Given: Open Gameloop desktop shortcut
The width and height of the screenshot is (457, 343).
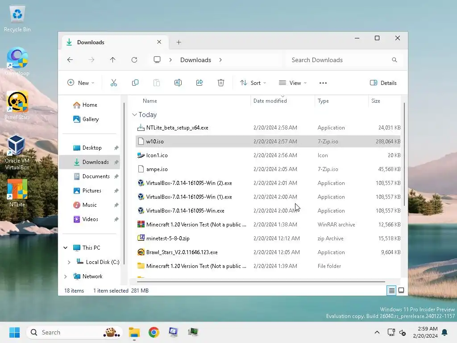Looking at the screenshot, I should click(x=17, y=62).
